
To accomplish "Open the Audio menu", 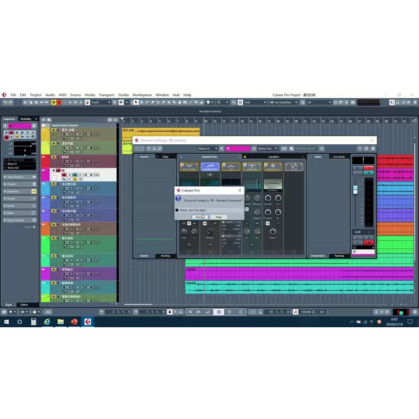I will (x=50, y=95).
